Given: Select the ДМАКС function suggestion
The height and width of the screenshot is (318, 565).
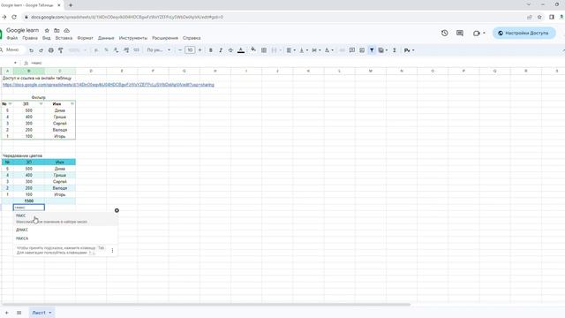Looking at the screenshot, I should (66, 230).
